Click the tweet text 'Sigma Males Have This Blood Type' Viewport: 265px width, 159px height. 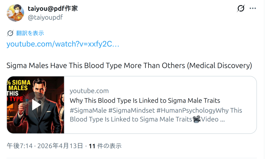point(129,65)
